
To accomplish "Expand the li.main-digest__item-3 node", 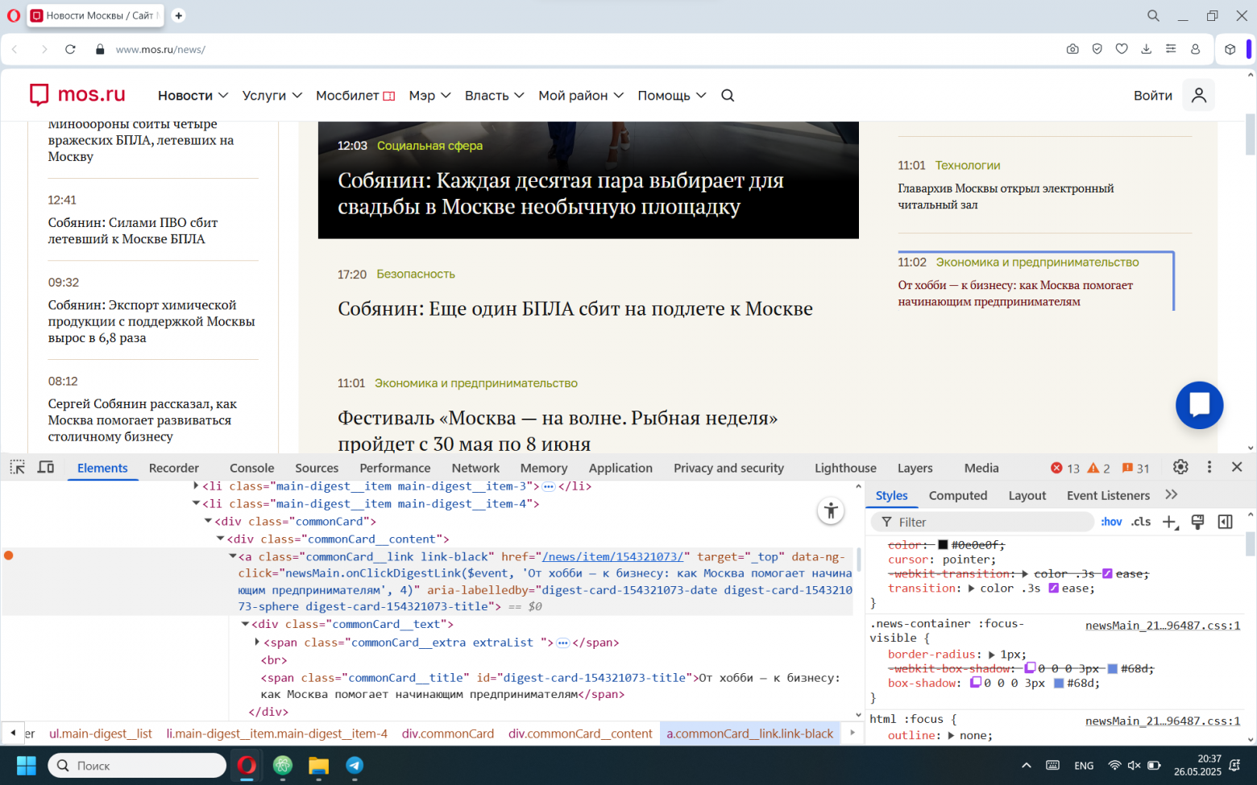I will click(x=195, y=485).
